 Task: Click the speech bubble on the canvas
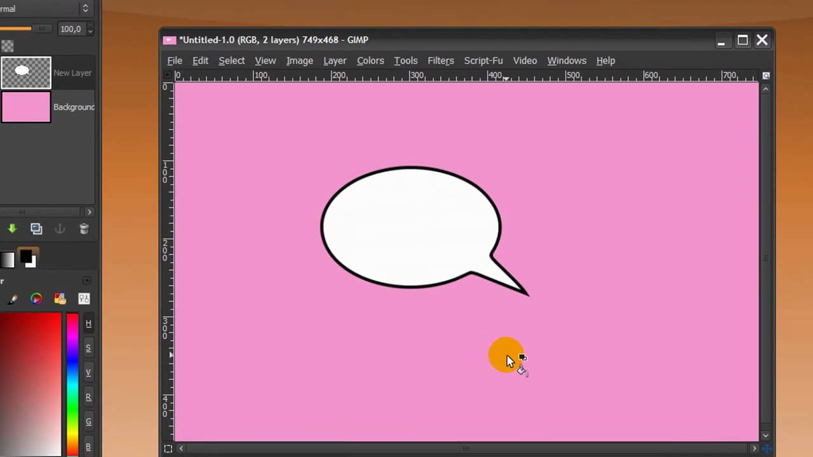pyautogui.click(x=411, y=227)
